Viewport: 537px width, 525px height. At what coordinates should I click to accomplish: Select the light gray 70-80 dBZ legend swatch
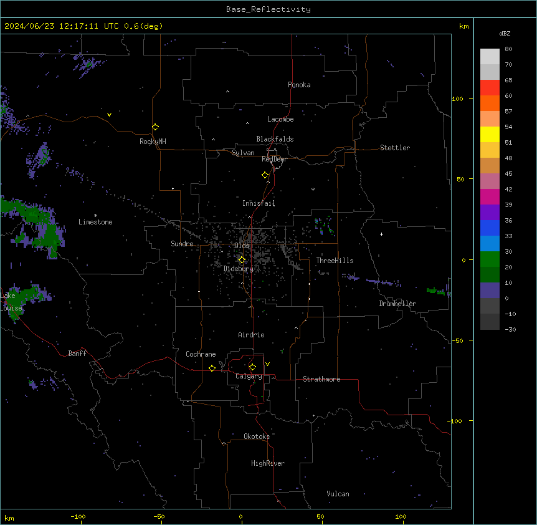tap(490, 57)
